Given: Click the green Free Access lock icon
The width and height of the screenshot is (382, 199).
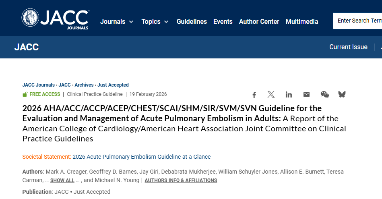Looking at the screenshot, I should tap(25, 95).
